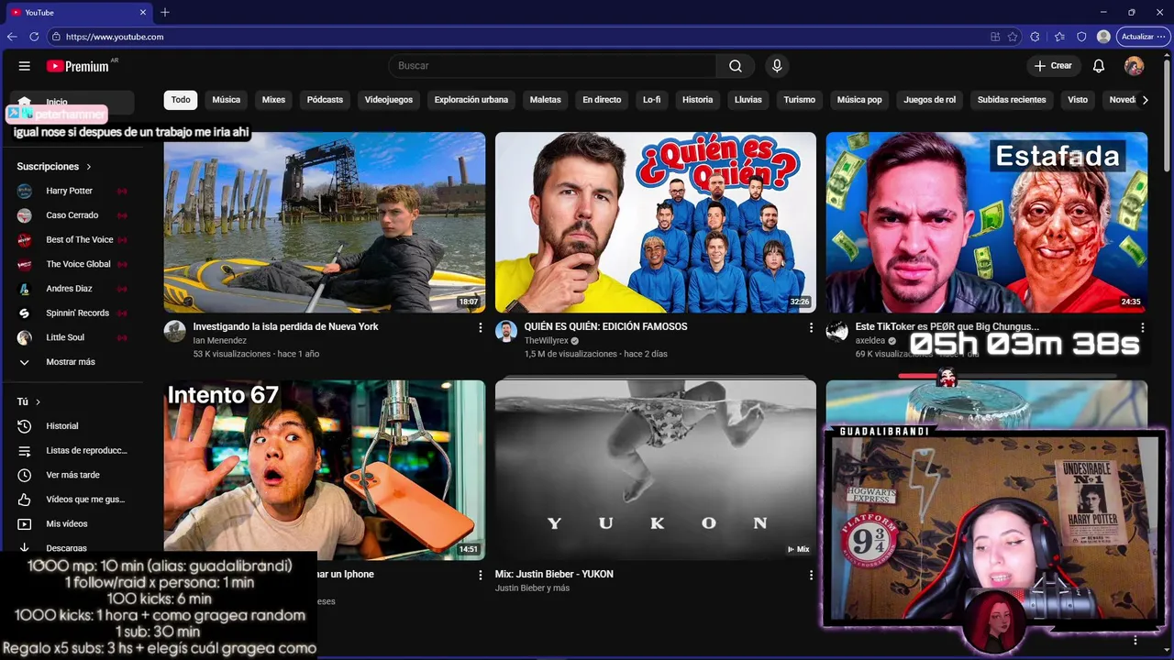Image resolution: width=1174 pixels, height=660 pixels.
Task: Reload the page with refresh icon
Action: [34, 37]
